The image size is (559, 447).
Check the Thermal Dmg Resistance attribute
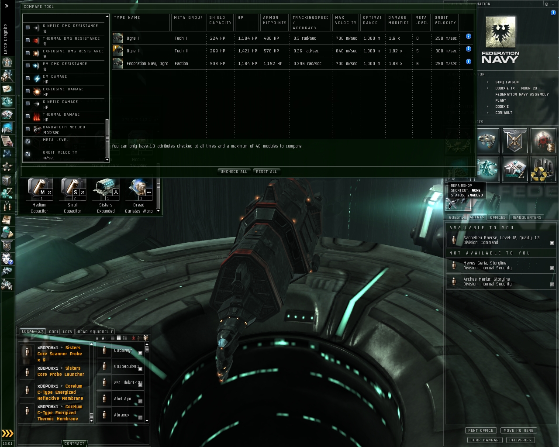click(28, 40)
